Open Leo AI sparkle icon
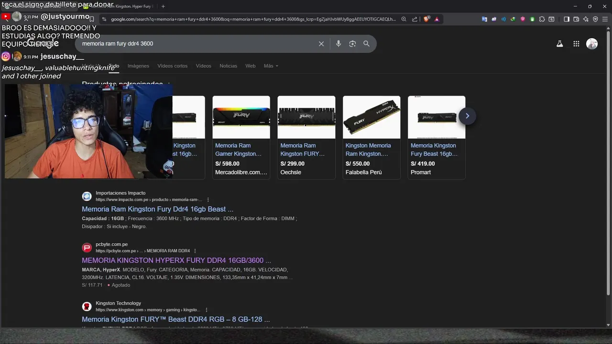The image size is (612, 344). point(586,19)
